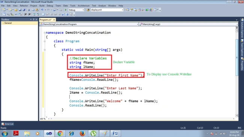Open the Architecture menu
244x137 pixels.
(x=84, y=6)
